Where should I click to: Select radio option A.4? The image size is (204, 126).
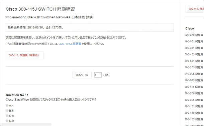click(7, 106)
